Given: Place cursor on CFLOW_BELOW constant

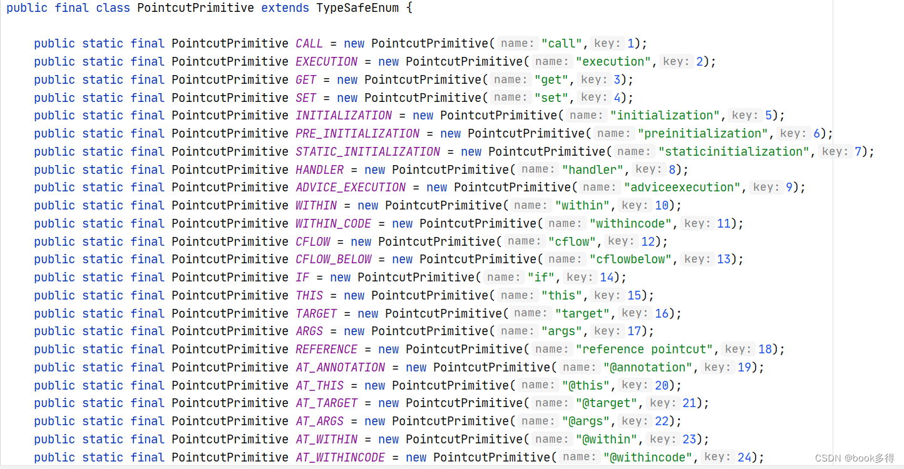Looking at the screenshot, I should (x=334, y=260).
